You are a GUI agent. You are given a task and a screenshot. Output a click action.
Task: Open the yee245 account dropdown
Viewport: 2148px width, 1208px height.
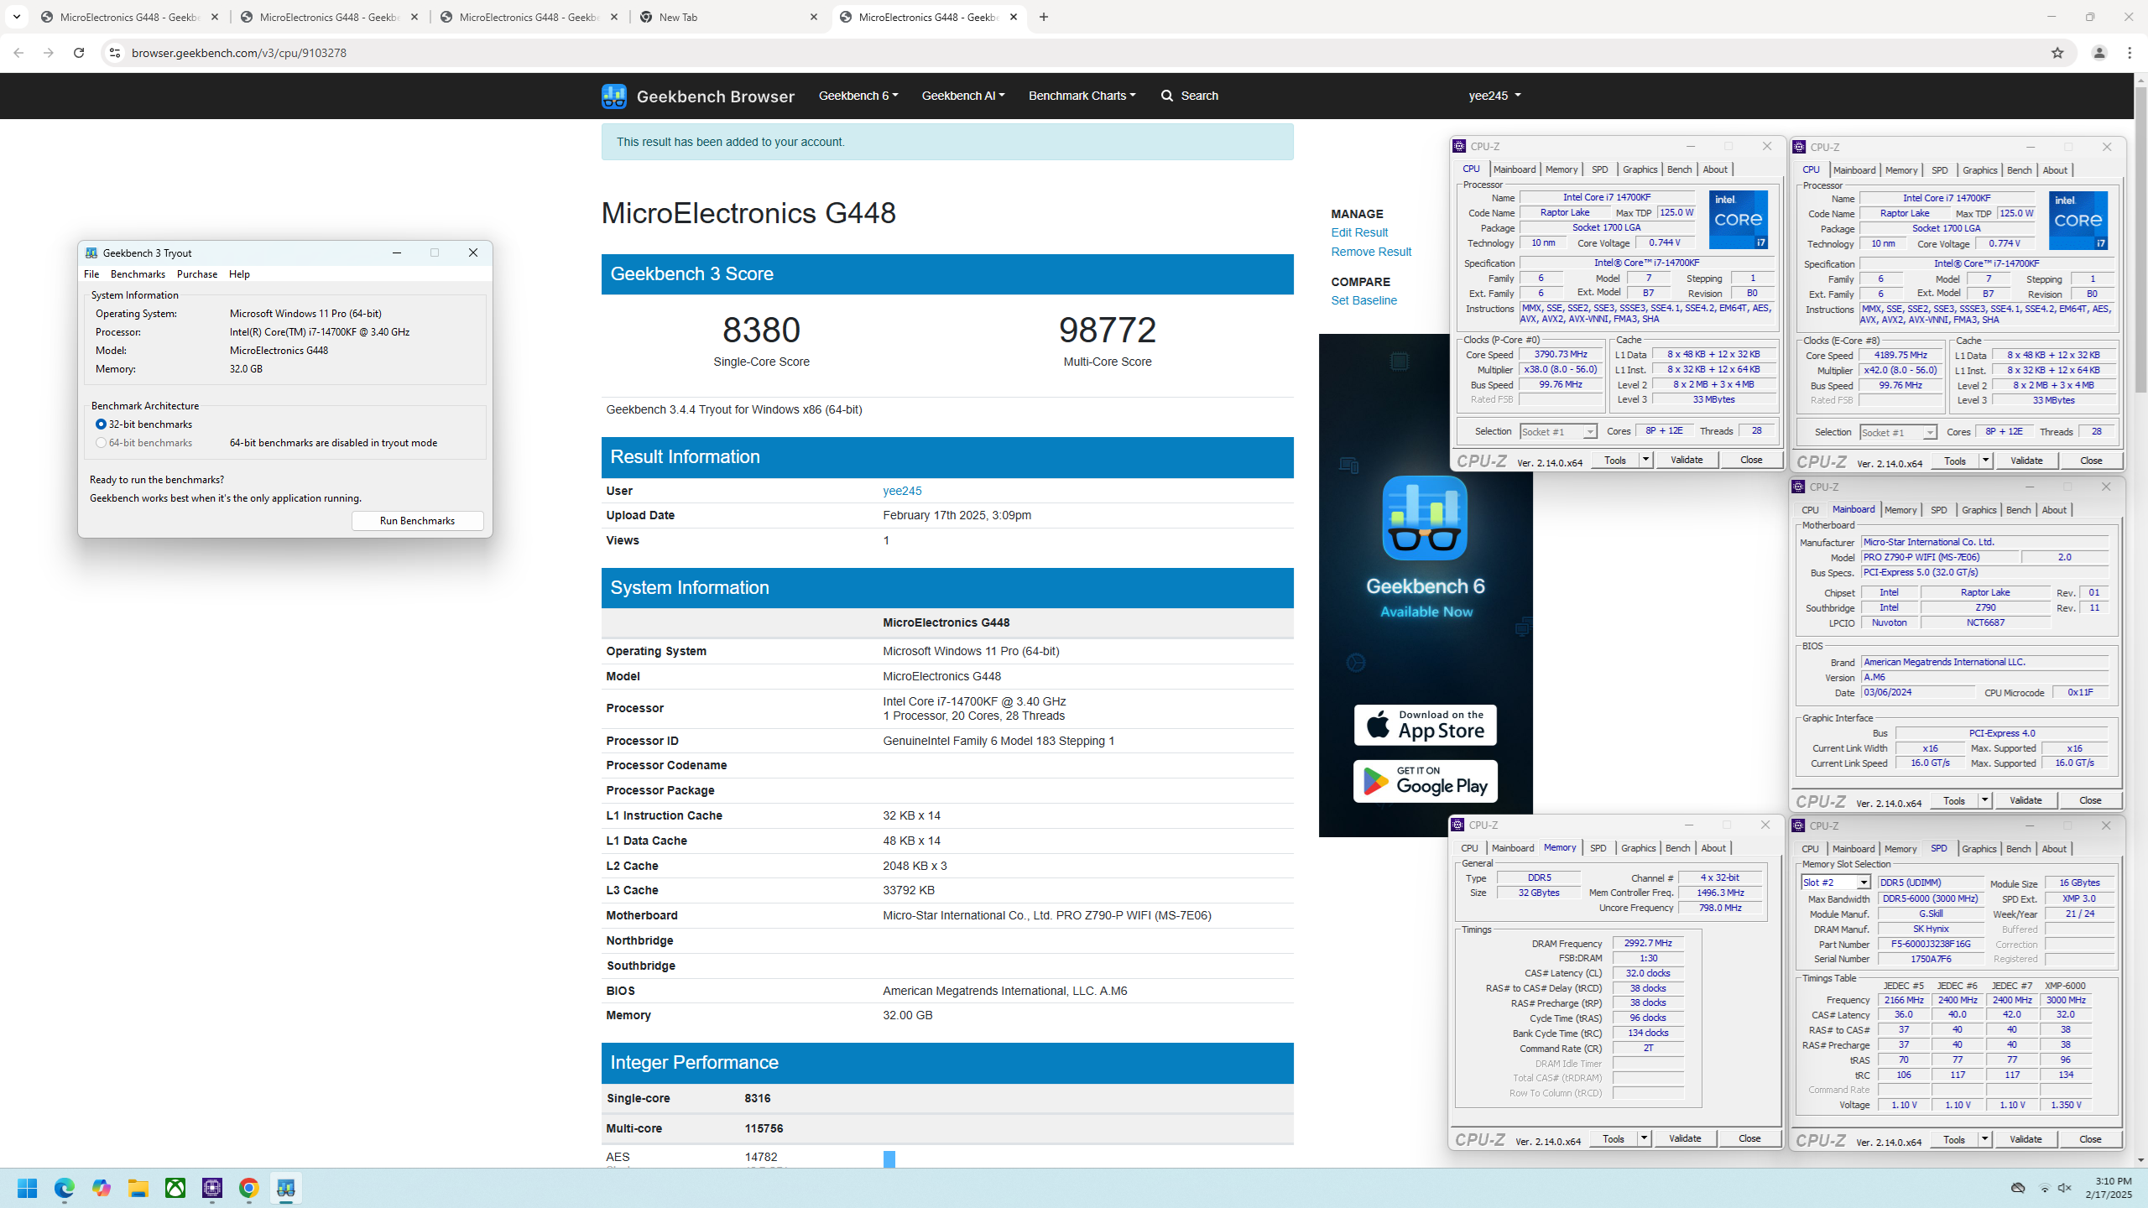tap(1494, 96)
